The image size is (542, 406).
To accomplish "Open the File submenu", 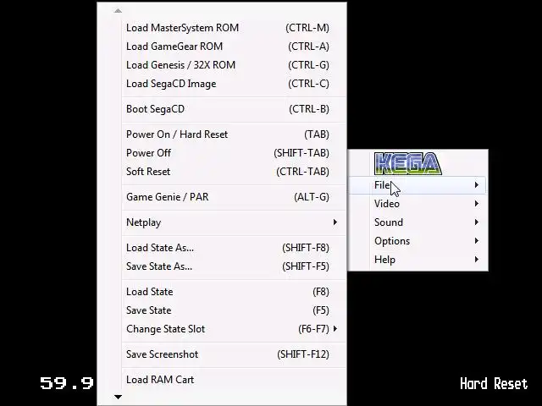I will coord(418,185).
